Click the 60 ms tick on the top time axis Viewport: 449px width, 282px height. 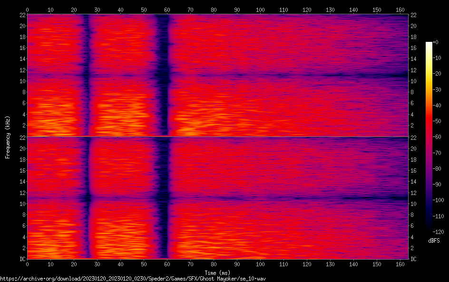point(167,10)
